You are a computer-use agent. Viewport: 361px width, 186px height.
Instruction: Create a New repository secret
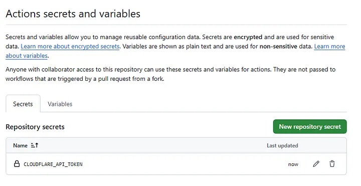pos(310,126)
